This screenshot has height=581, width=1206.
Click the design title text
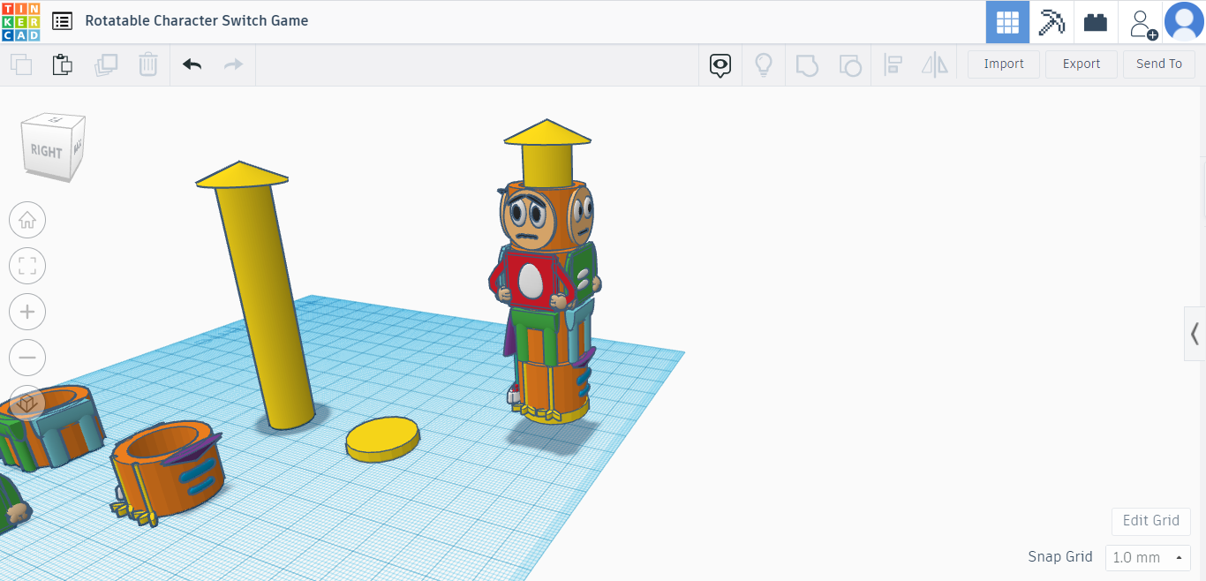click(x=196, y=20)
